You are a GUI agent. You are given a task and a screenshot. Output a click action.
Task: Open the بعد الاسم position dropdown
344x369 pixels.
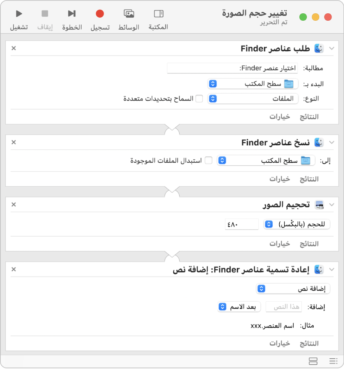[x=239, y=307]
